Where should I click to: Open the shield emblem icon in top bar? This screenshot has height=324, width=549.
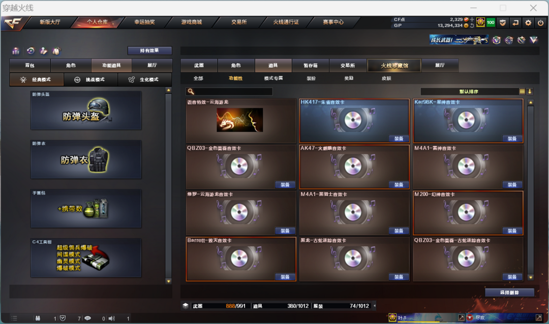pos(503,23)
